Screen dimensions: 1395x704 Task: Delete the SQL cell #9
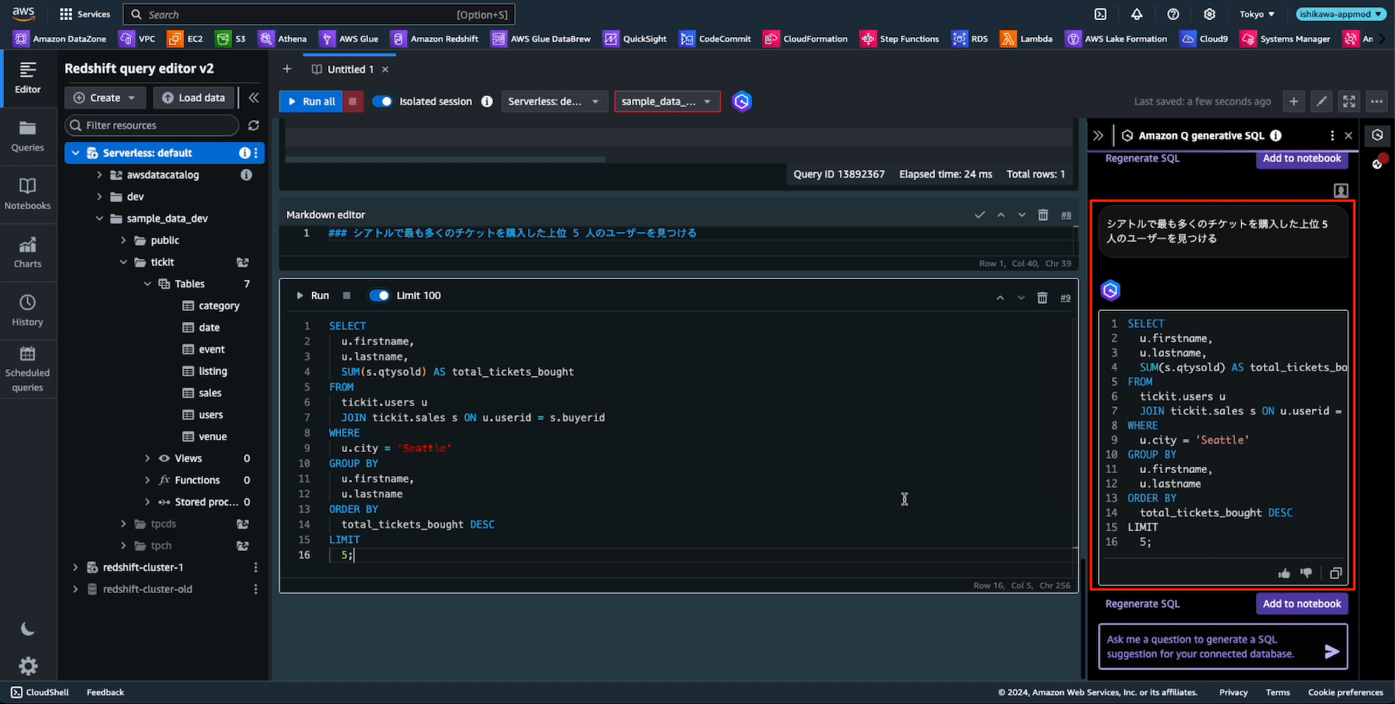coord(1042,298)
